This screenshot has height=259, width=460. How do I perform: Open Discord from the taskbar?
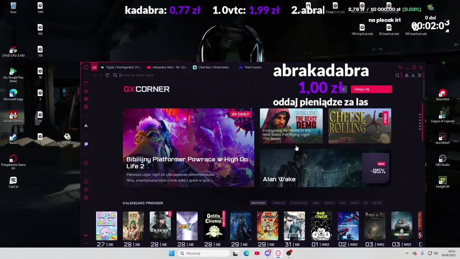point(268,253)
